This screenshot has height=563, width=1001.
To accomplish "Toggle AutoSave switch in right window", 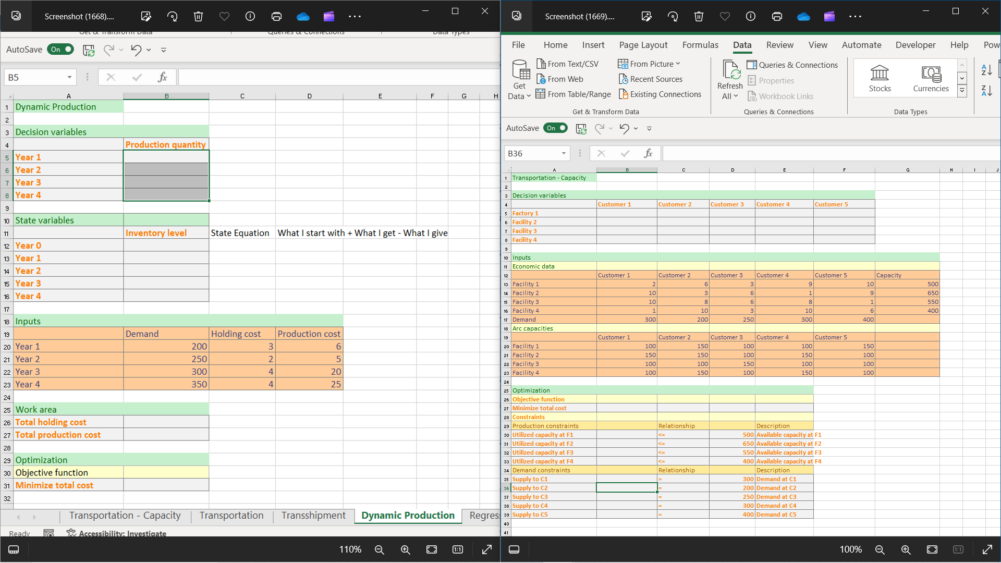I will (x=555, y=128).
